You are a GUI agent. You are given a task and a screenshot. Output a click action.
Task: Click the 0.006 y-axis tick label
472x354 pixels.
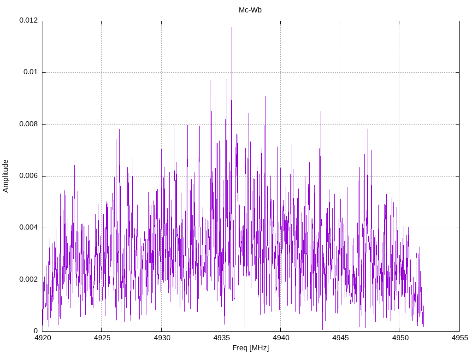pos(29,176)
